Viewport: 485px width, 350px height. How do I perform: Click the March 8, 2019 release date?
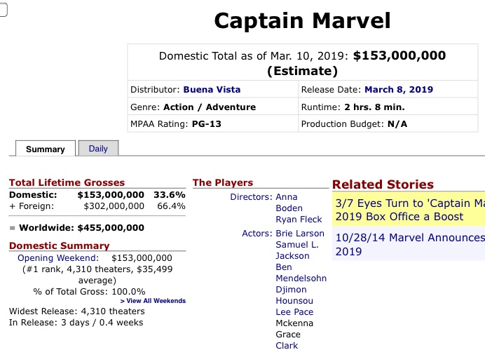(x=399, y=89)
